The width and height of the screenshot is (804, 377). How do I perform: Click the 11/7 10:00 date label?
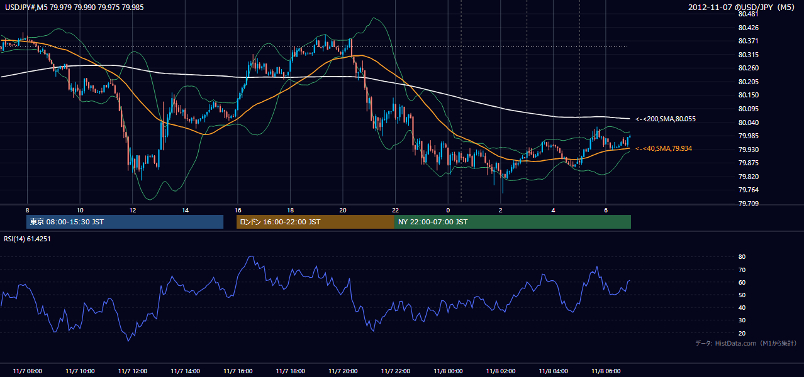pyautogui.click(x=80, y=371)
